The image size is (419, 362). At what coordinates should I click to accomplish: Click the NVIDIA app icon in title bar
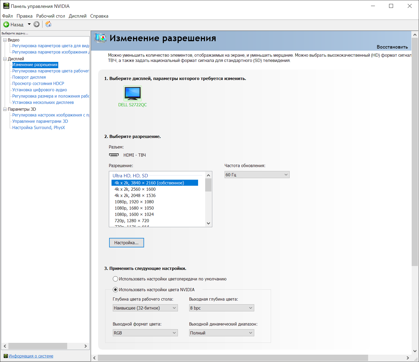click(6, 6)
